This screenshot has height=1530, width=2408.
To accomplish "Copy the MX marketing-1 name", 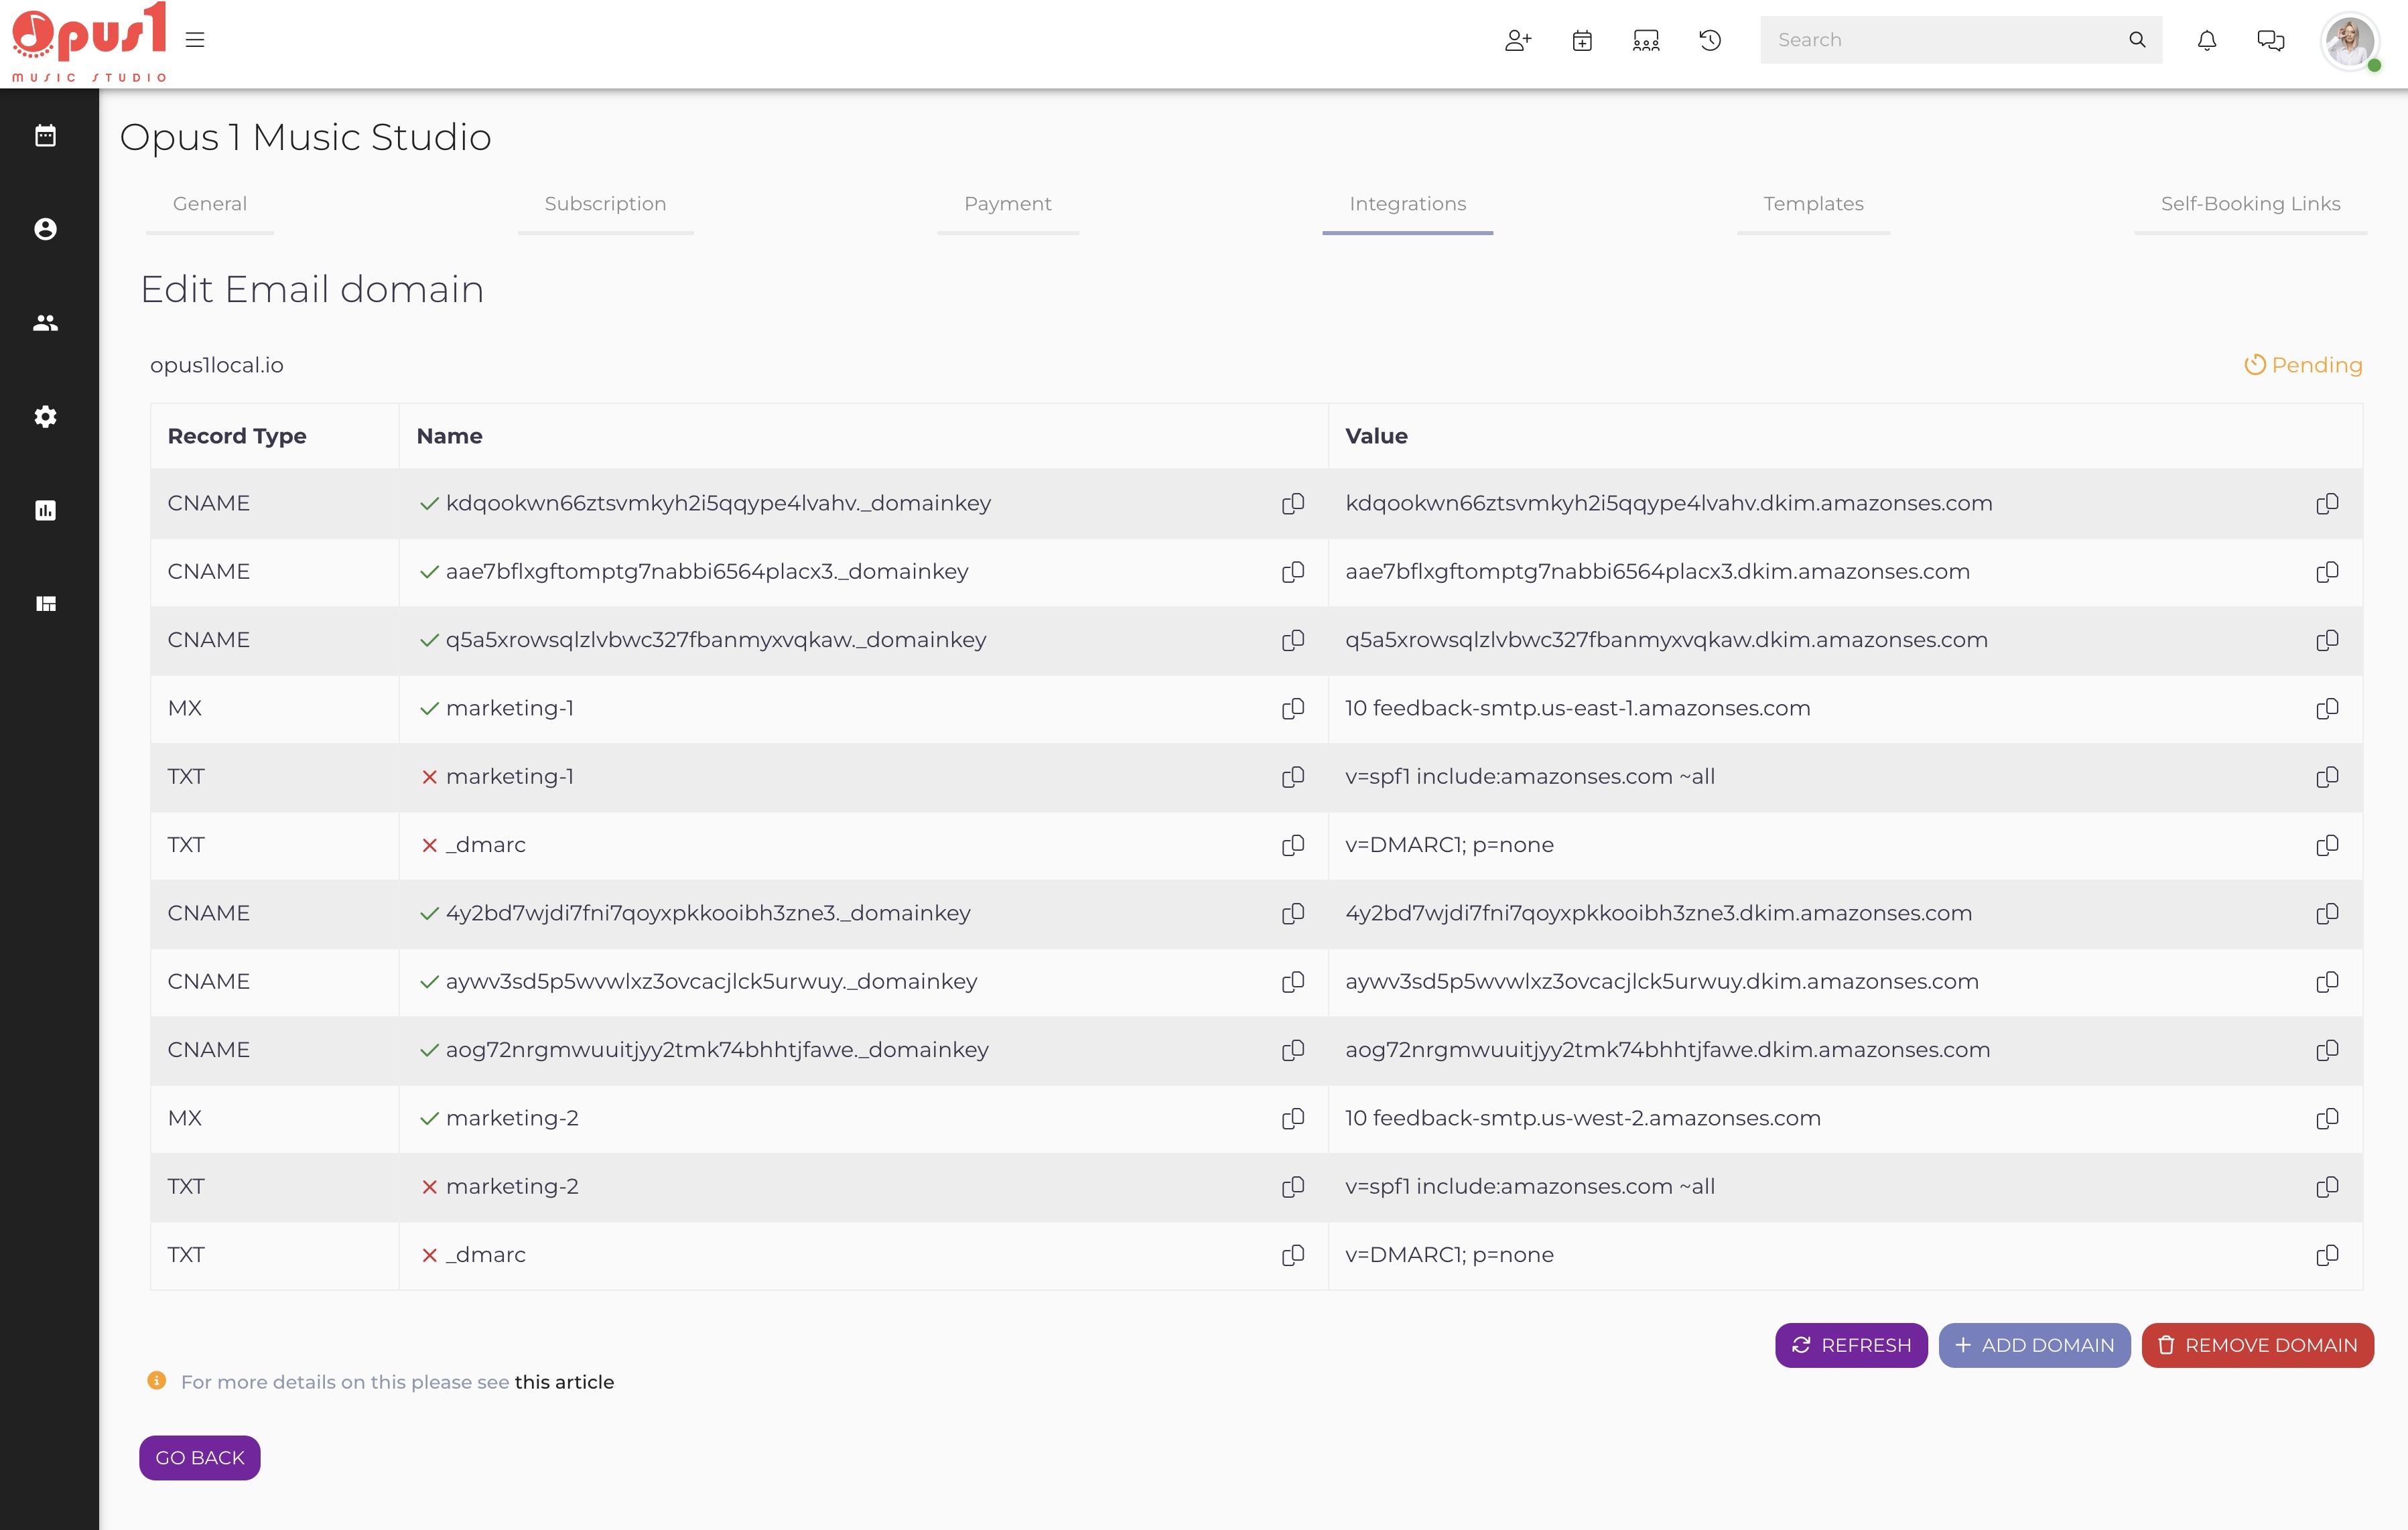I will click(x=1293, y=708).
